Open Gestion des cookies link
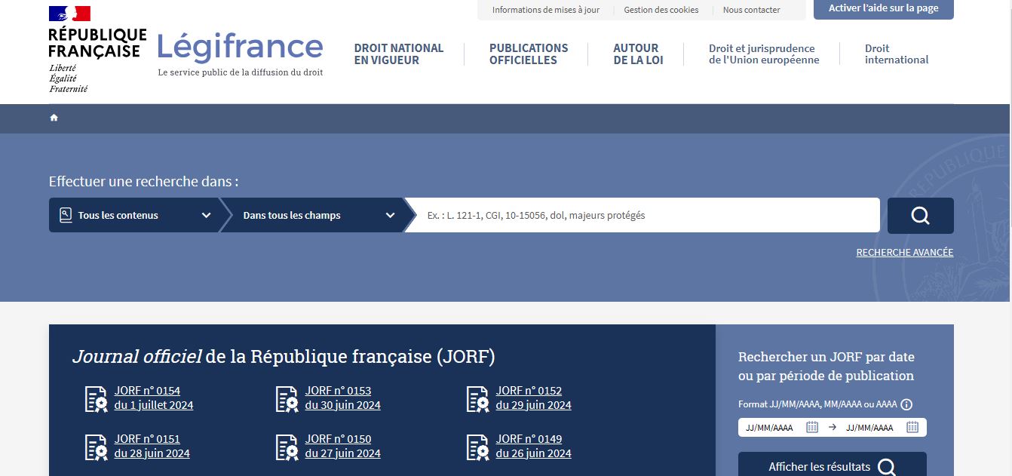Viewport: 1012px width, 476px height. [x=661, y=10]
